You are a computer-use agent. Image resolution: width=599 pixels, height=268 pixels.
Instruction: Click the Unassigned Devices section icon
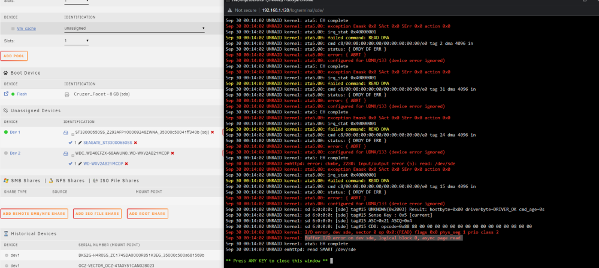[6, 111]
